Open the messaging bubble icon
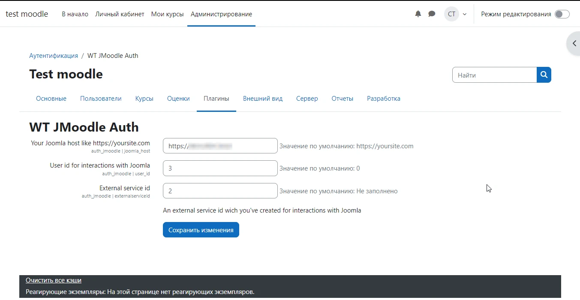Image resolution: width=580 pixels, height=300 pixels. (x=432, y=14)
